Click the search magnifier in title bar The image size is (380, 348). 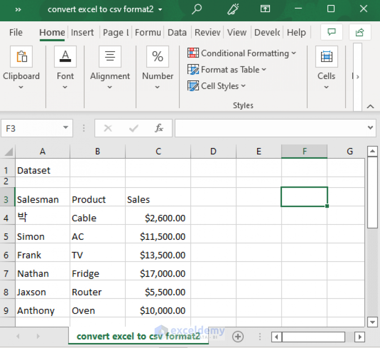[x=197, y=9]
